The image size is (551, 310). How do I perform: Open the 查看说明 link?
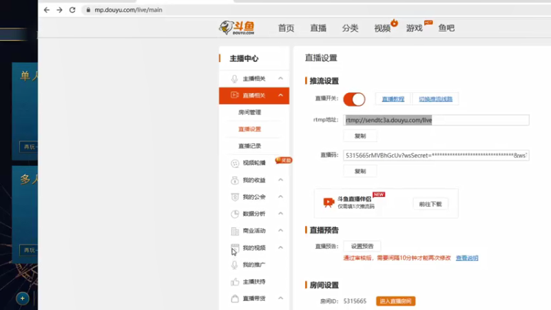click(x=467, y=258)
